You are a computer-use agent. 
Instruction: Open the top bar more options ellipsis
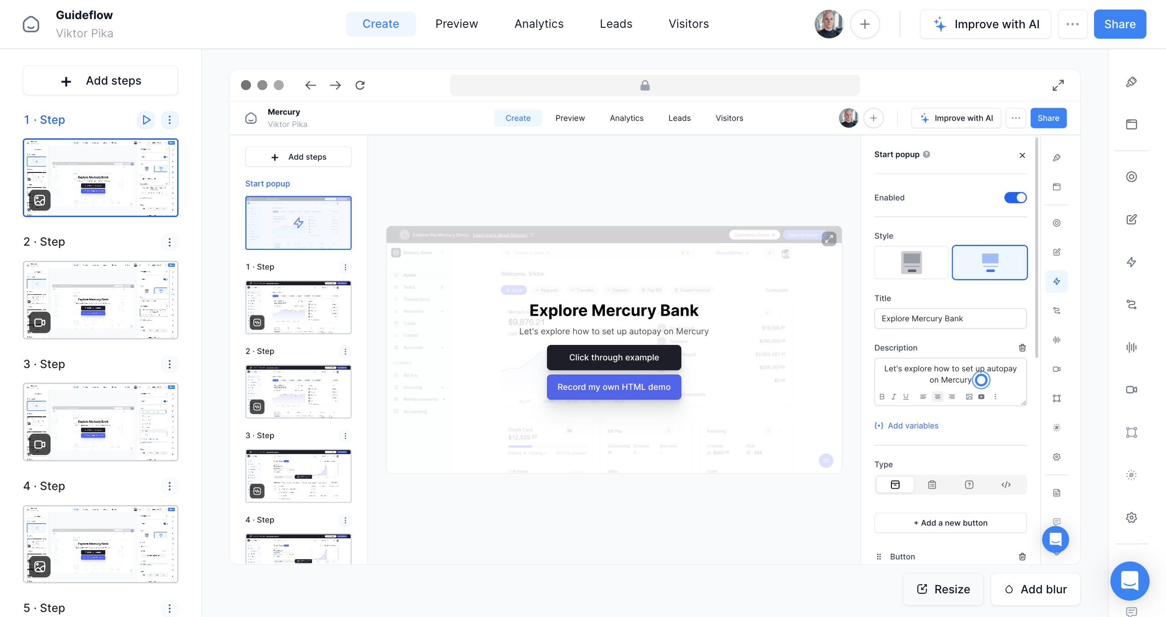(1073, 24)
